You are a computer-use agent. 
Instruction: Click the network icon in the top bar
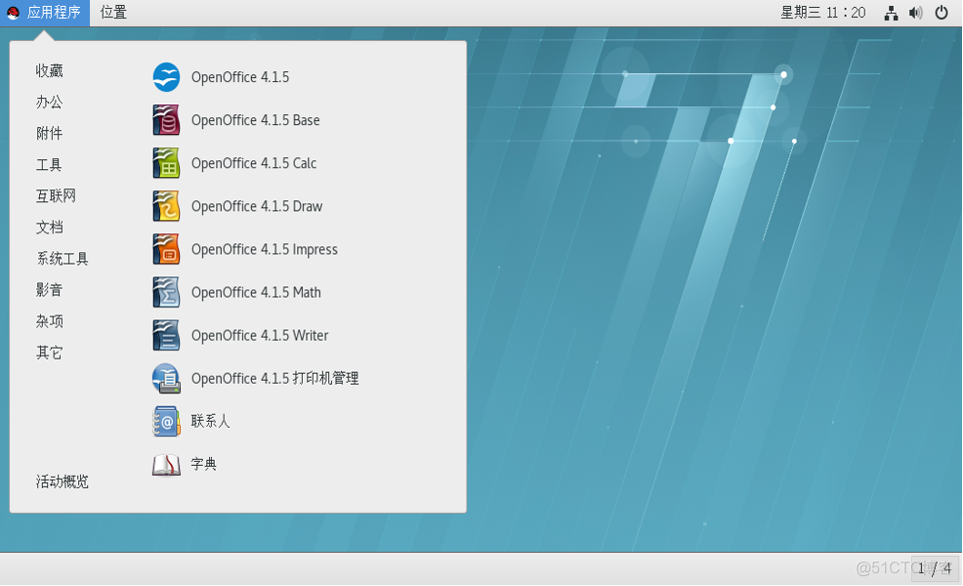point(890,13)
